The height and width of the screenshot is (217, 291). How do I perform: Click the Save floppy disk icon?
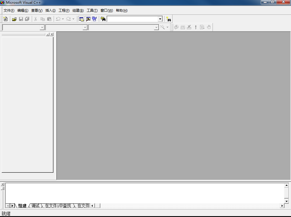(21, 19)
